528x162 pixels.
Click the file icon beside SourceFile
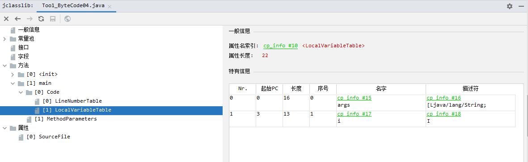point(21,137)
